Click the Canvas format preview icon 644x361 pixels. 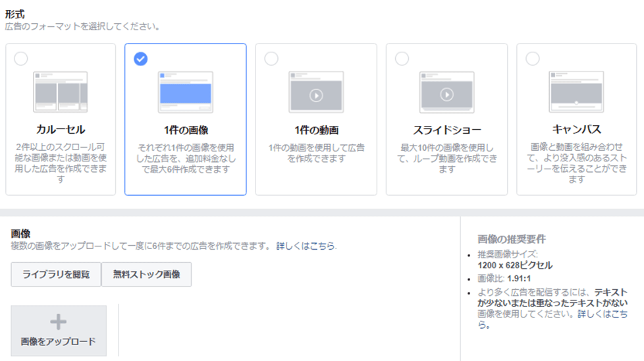[x=576, y=92]
